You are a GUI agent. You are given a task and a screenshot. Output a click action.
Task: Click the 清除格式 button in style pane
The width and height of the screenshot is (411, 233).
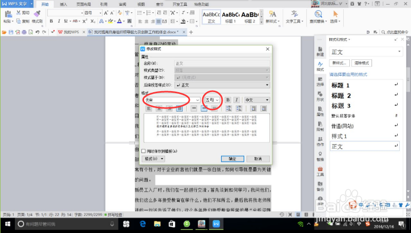point(362,63)
